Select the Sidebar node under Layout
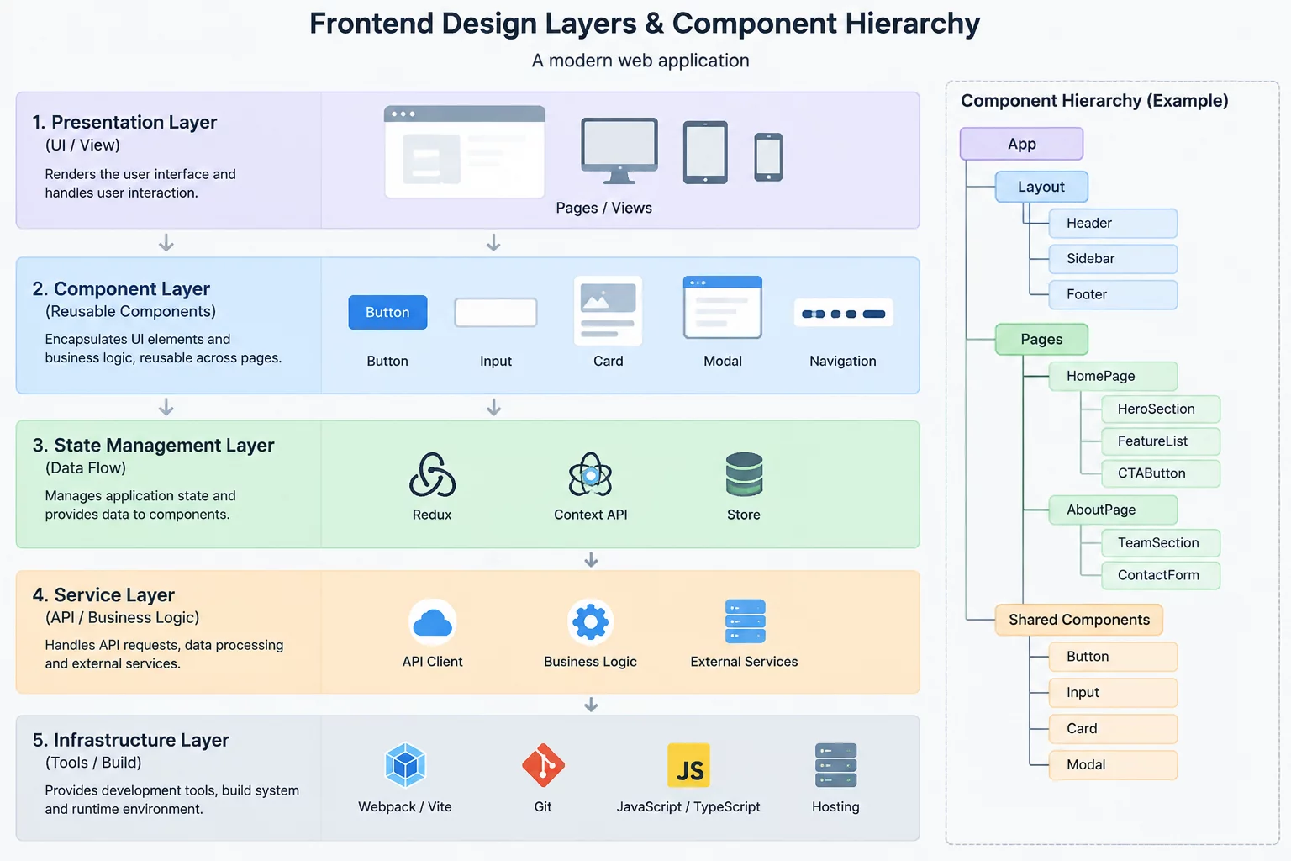This screenshot has height=861, width=1291. click(x=1113, y=259)
